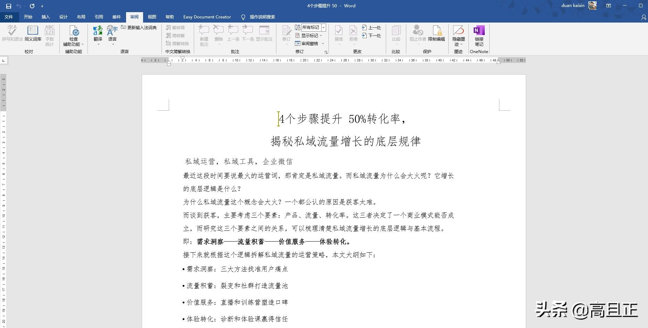The height and width of the screenshot is (328, 648).
Task: Click 更新输入法词典 to update IME dictionary
Action: (x=139, y=27)
